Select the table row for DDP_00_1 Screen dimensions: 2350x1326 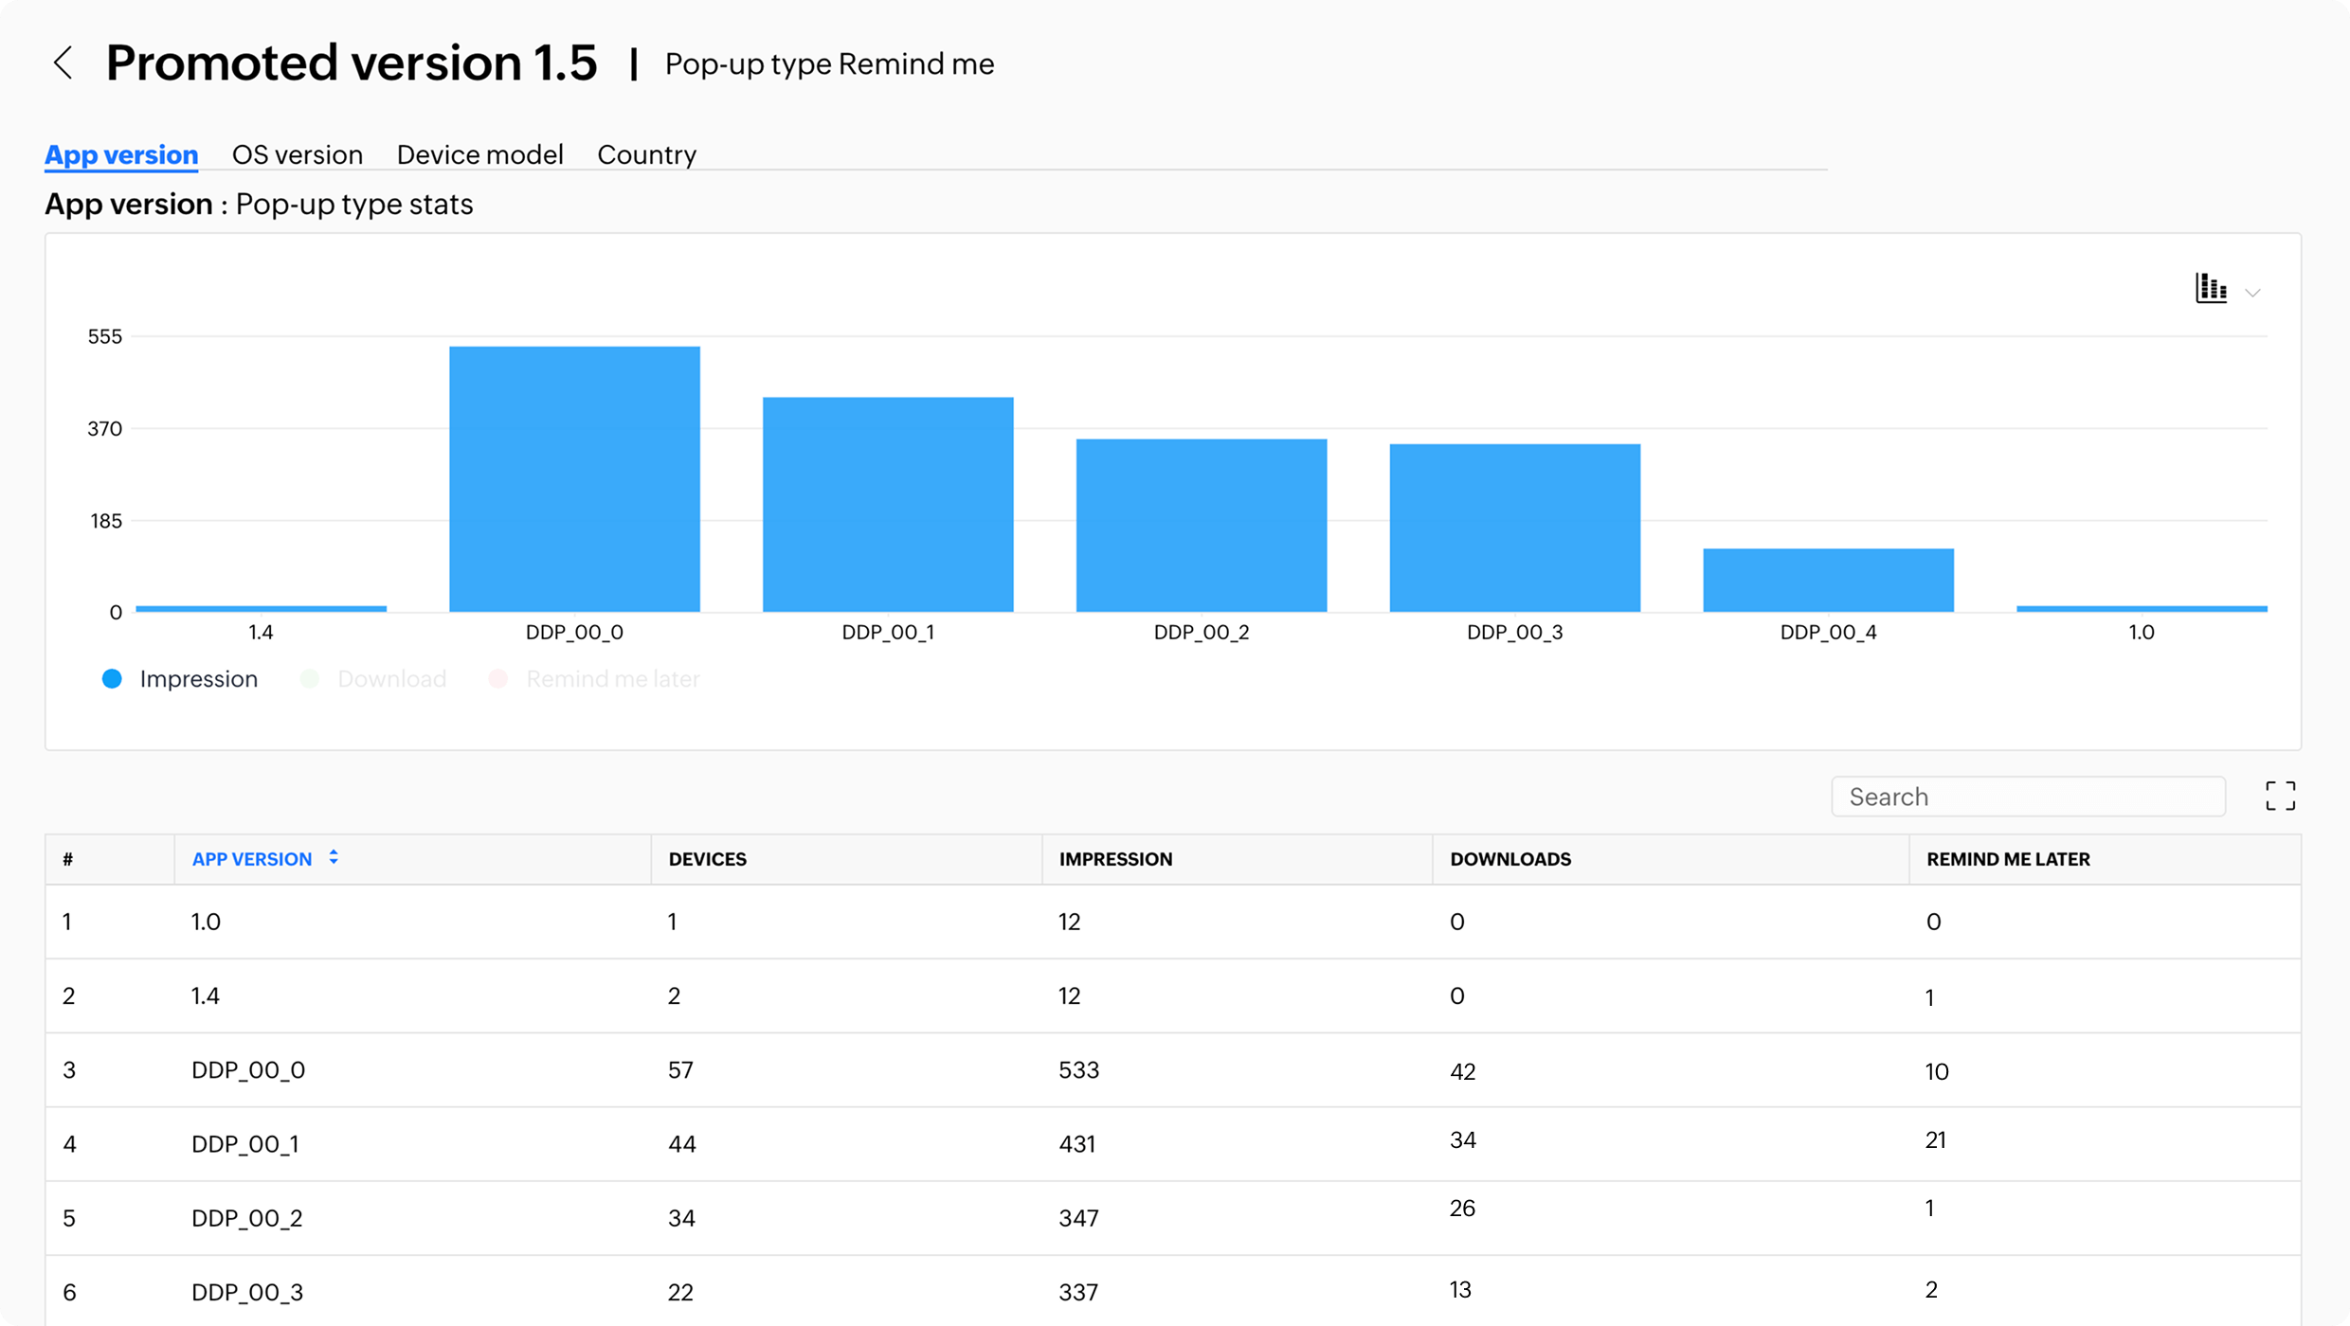pos(1137,1143)
